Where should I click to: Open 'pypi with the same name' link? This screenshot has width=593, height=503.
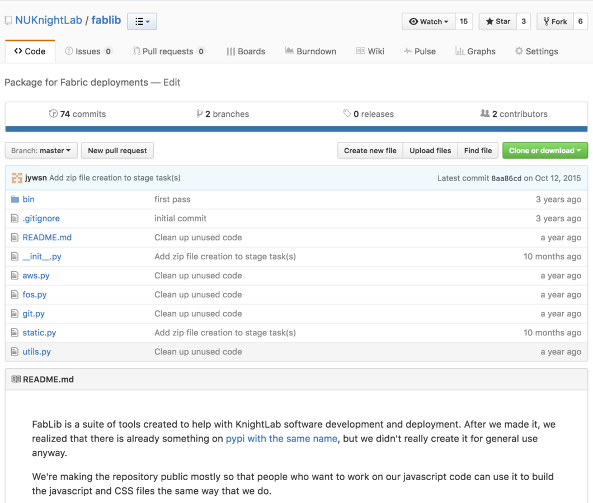click(x=281, y=439)
